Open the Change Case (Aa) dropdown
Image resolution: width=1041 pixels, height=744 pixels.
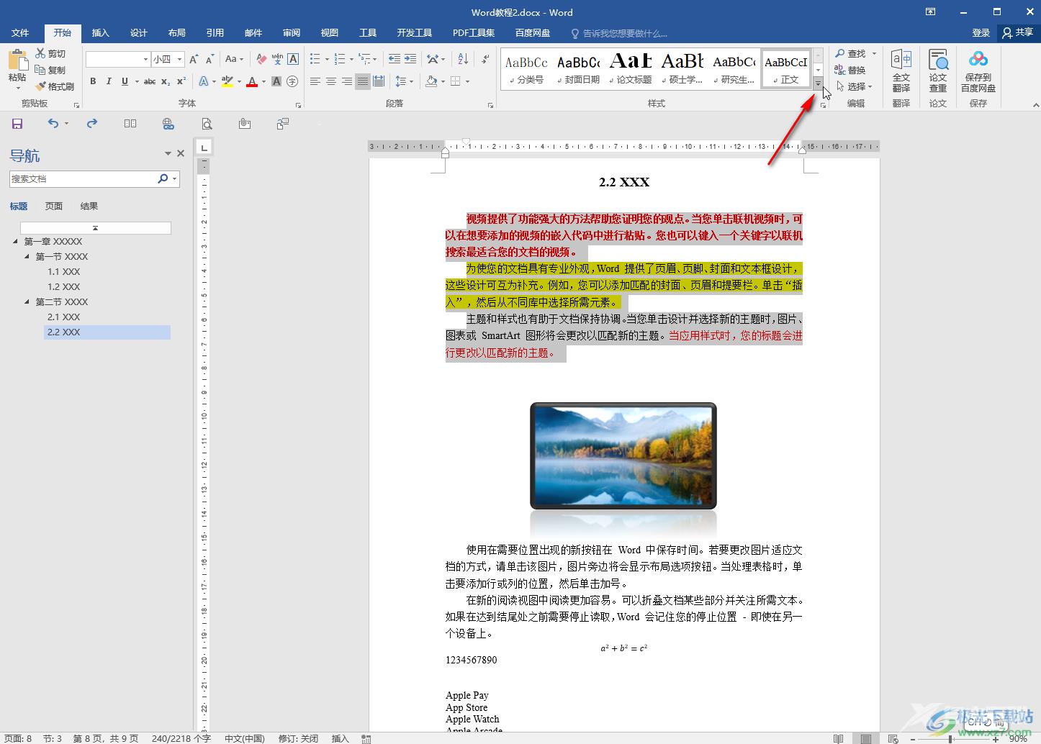(x=234, y=59)
